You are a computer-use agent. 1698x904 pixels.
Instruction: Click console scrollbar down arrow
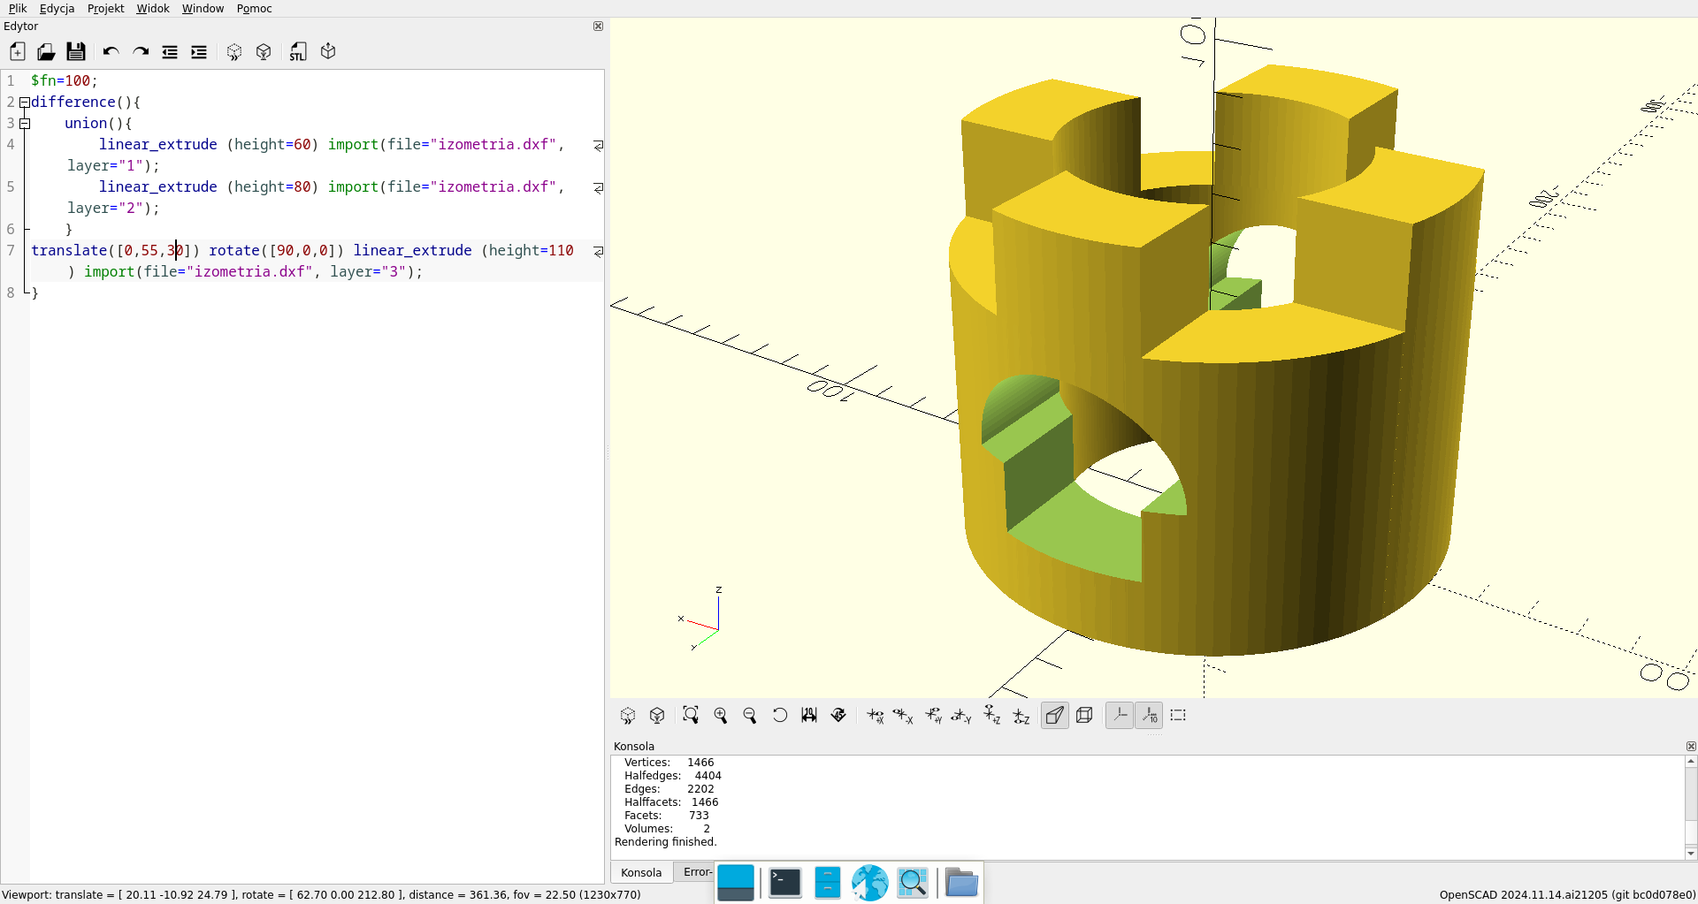click(1691, 854)
